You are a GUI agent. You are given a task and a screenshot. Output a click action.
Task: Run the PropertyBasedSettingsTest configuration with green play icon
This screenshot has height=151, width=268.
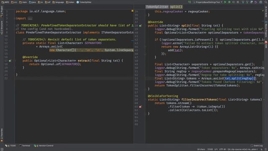(225, 2)
